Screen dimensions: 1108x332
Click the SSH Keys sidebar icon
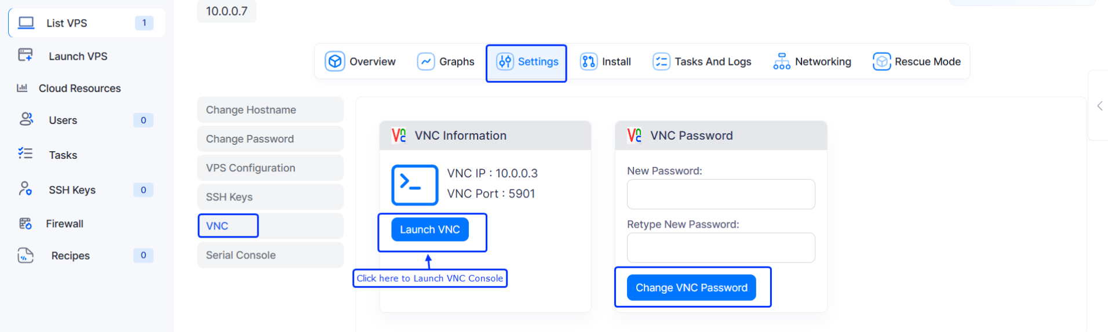point(25,189)
